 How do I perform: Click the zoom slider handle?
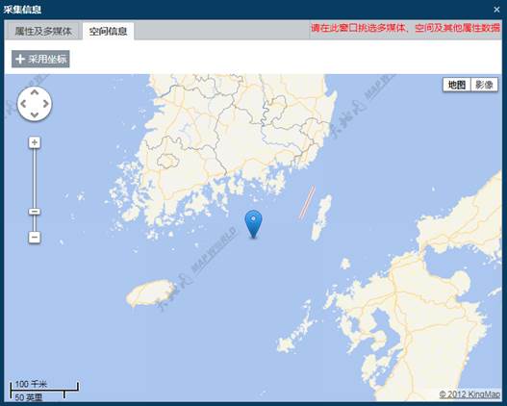[x=35, y=212]
